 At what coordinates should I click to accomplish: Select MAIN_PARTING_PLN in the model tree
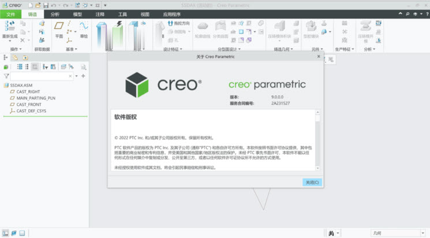(32, 98)
